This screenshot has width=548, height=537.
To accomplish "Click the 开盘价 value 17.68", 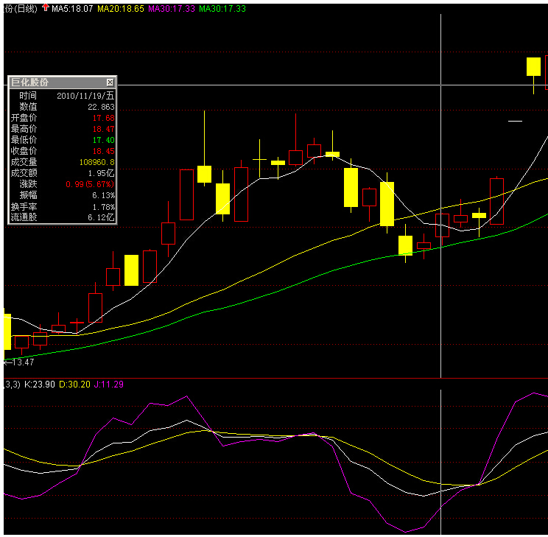I will click(104, 118).
